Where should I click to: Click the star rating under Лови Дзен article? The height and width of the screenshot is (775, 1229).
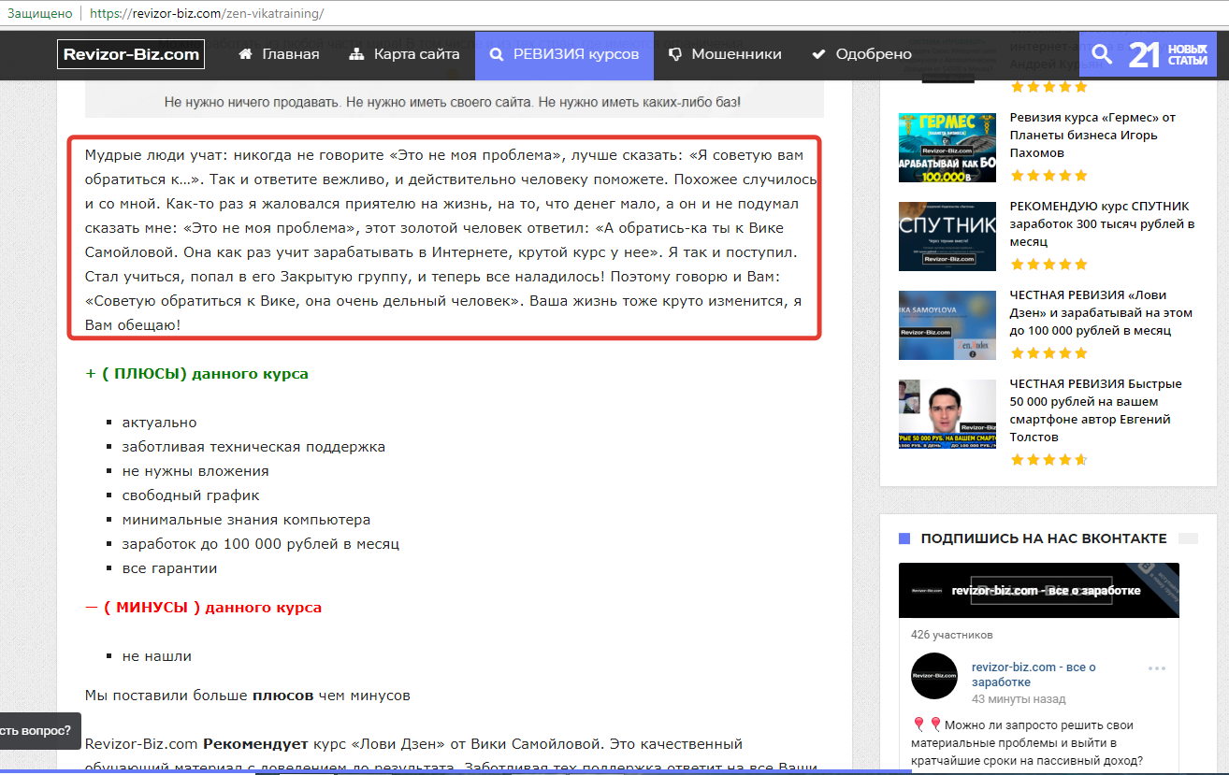(x=1048, y=353)
